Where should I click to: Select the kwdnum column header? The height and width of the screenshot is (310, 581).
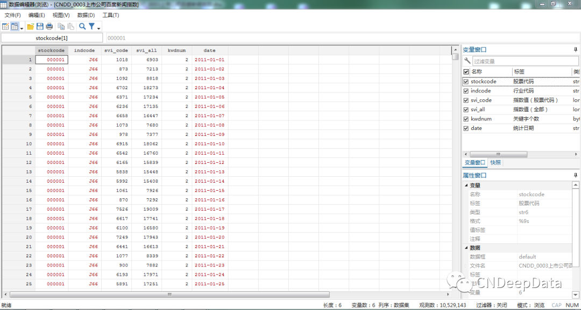click(x=177, y=51)
